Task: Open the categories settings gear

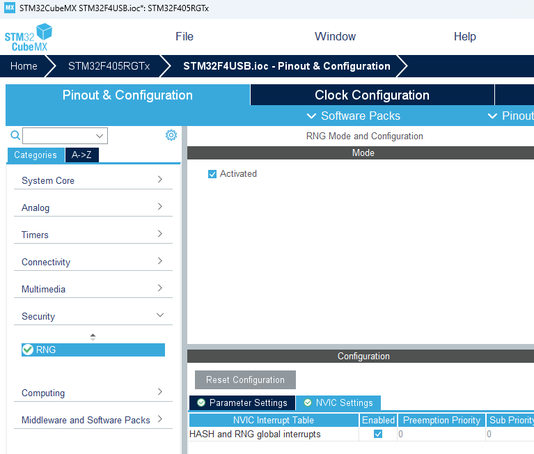Action: click(x=171, y=135)
